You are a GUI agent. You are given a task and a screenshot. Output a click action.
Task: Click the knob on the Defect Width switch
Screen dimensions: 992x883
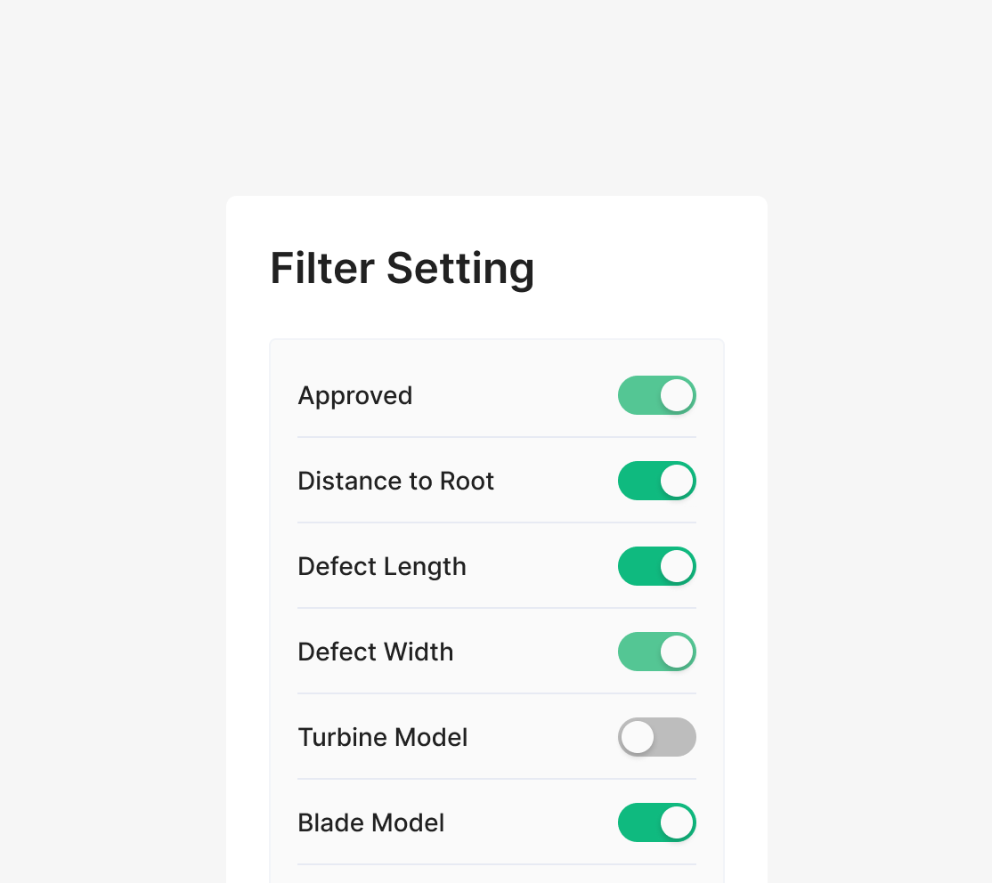click(677, 652)
